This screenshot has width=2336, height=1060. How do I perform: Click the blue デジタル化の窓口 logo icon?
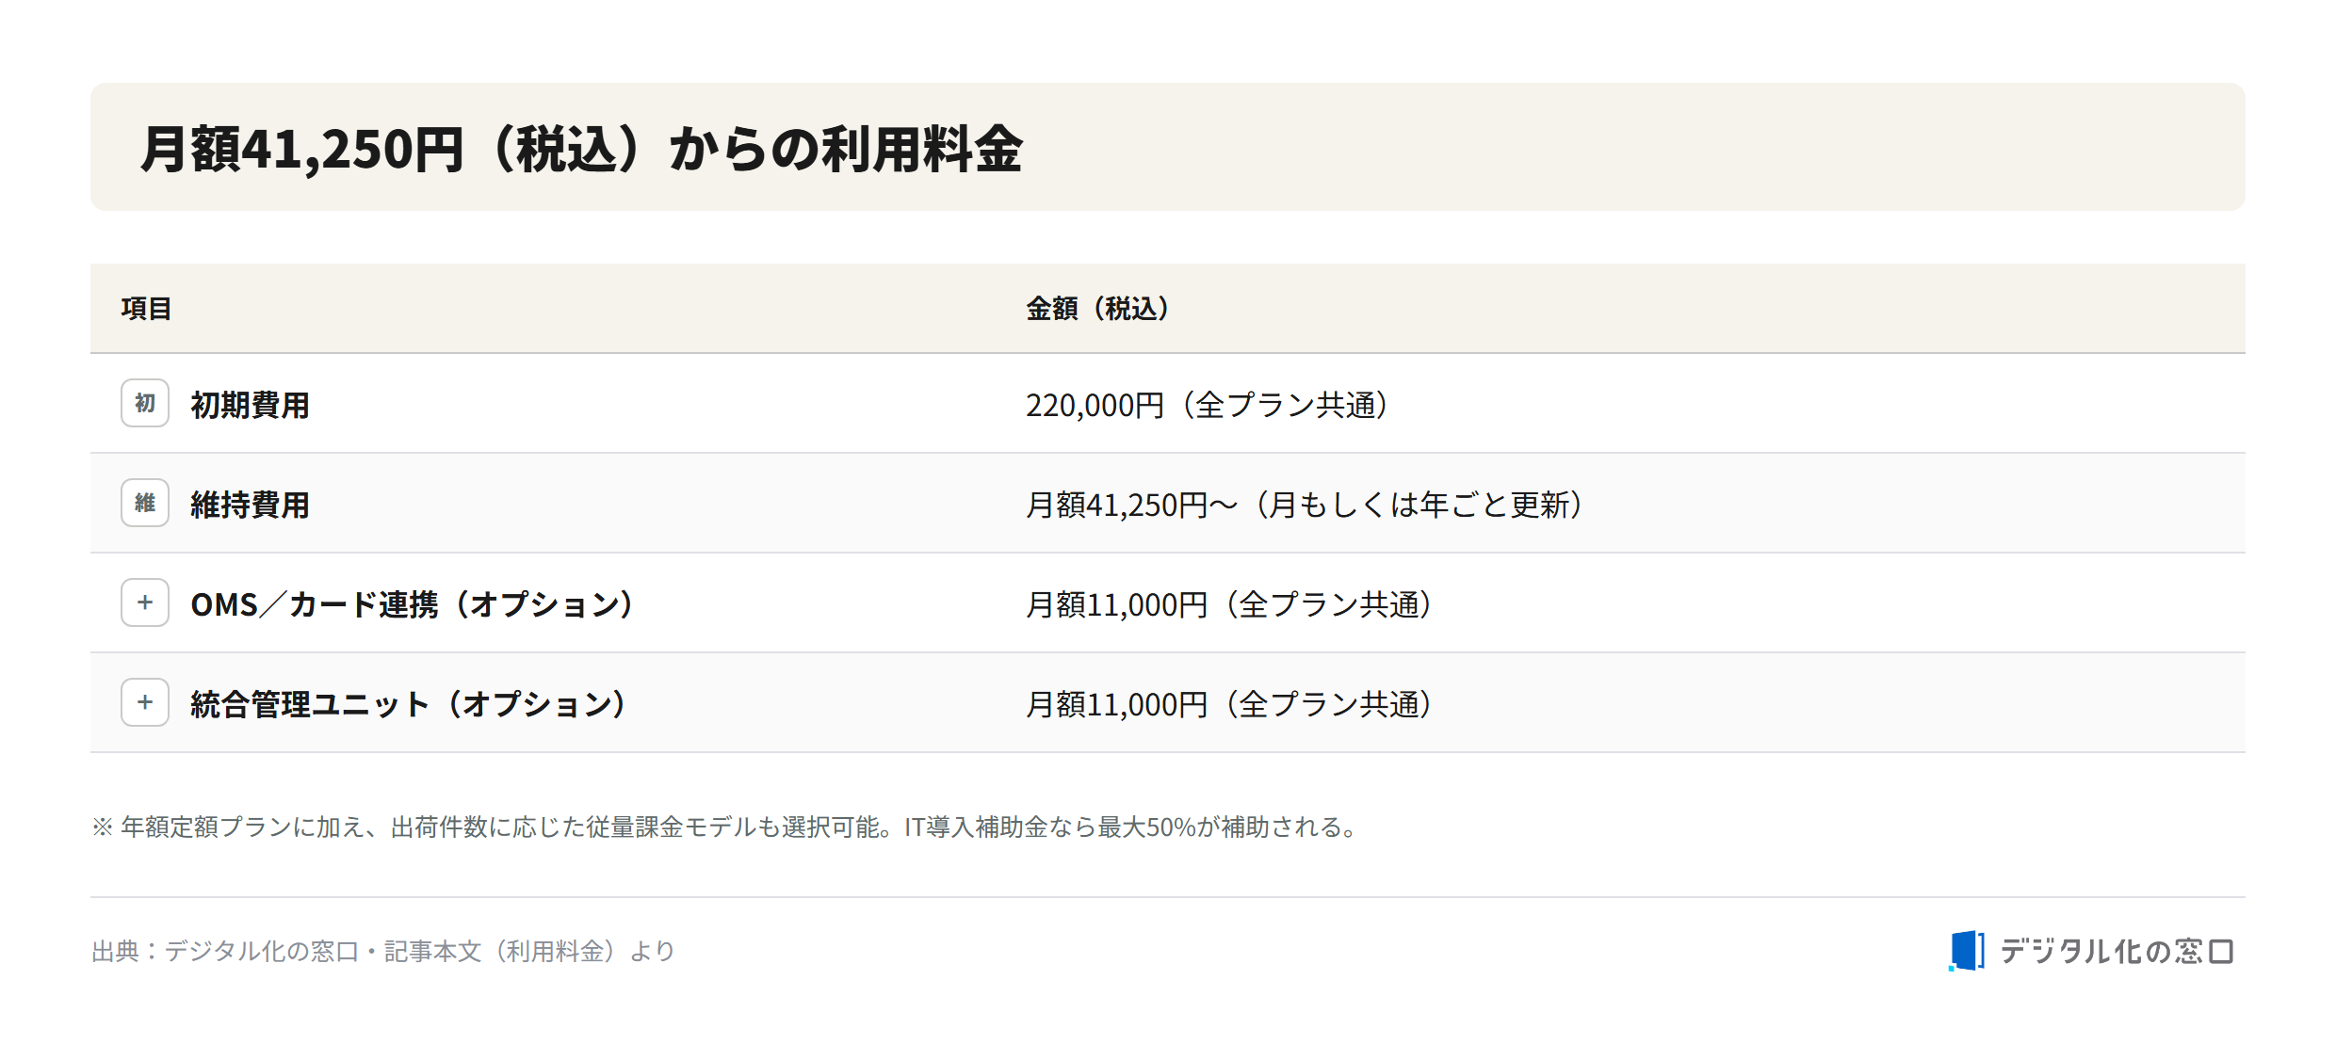1967,951
